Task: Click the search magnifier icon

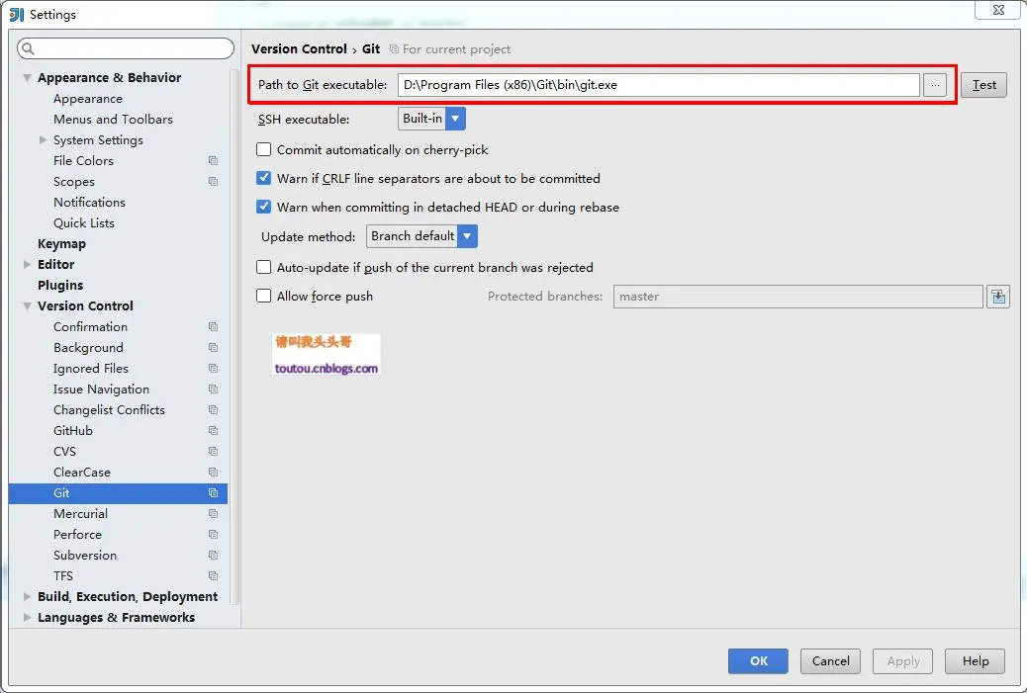Action: tap(28, 48)
